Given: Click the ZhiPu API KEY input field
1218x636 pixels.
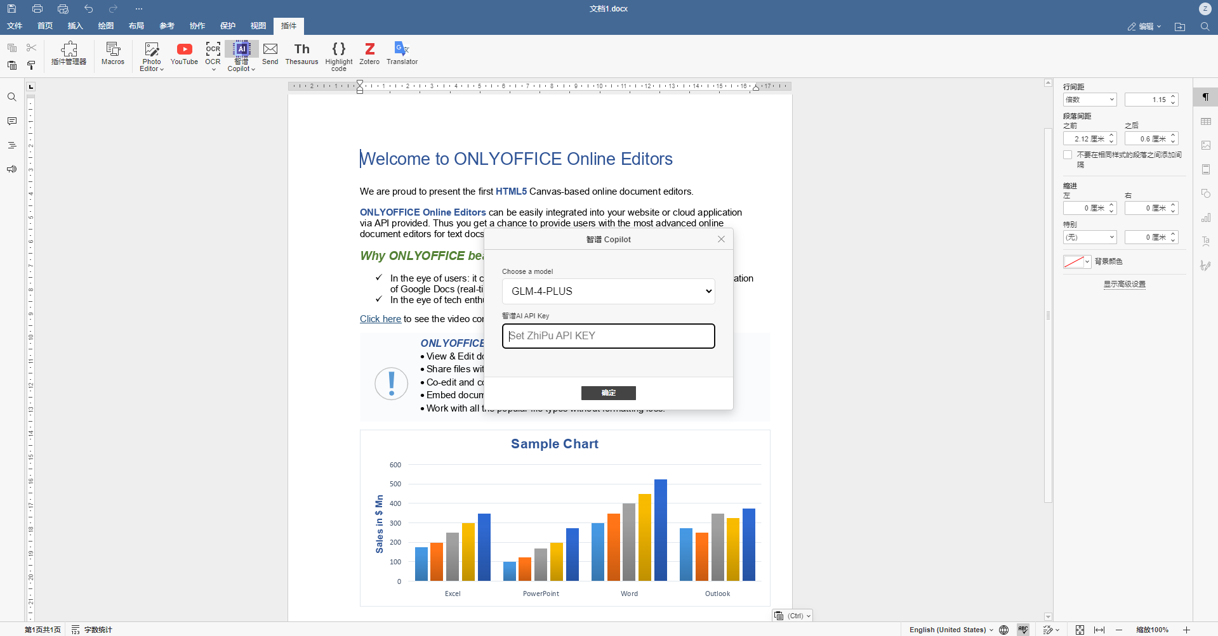Looking at the screenshot, I should pyautogui.click(x=608, y=336).
